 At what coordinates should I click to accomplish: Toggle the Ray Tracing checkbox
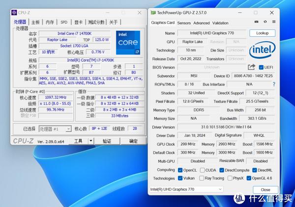pyautogui.click(x=202, y=178)
